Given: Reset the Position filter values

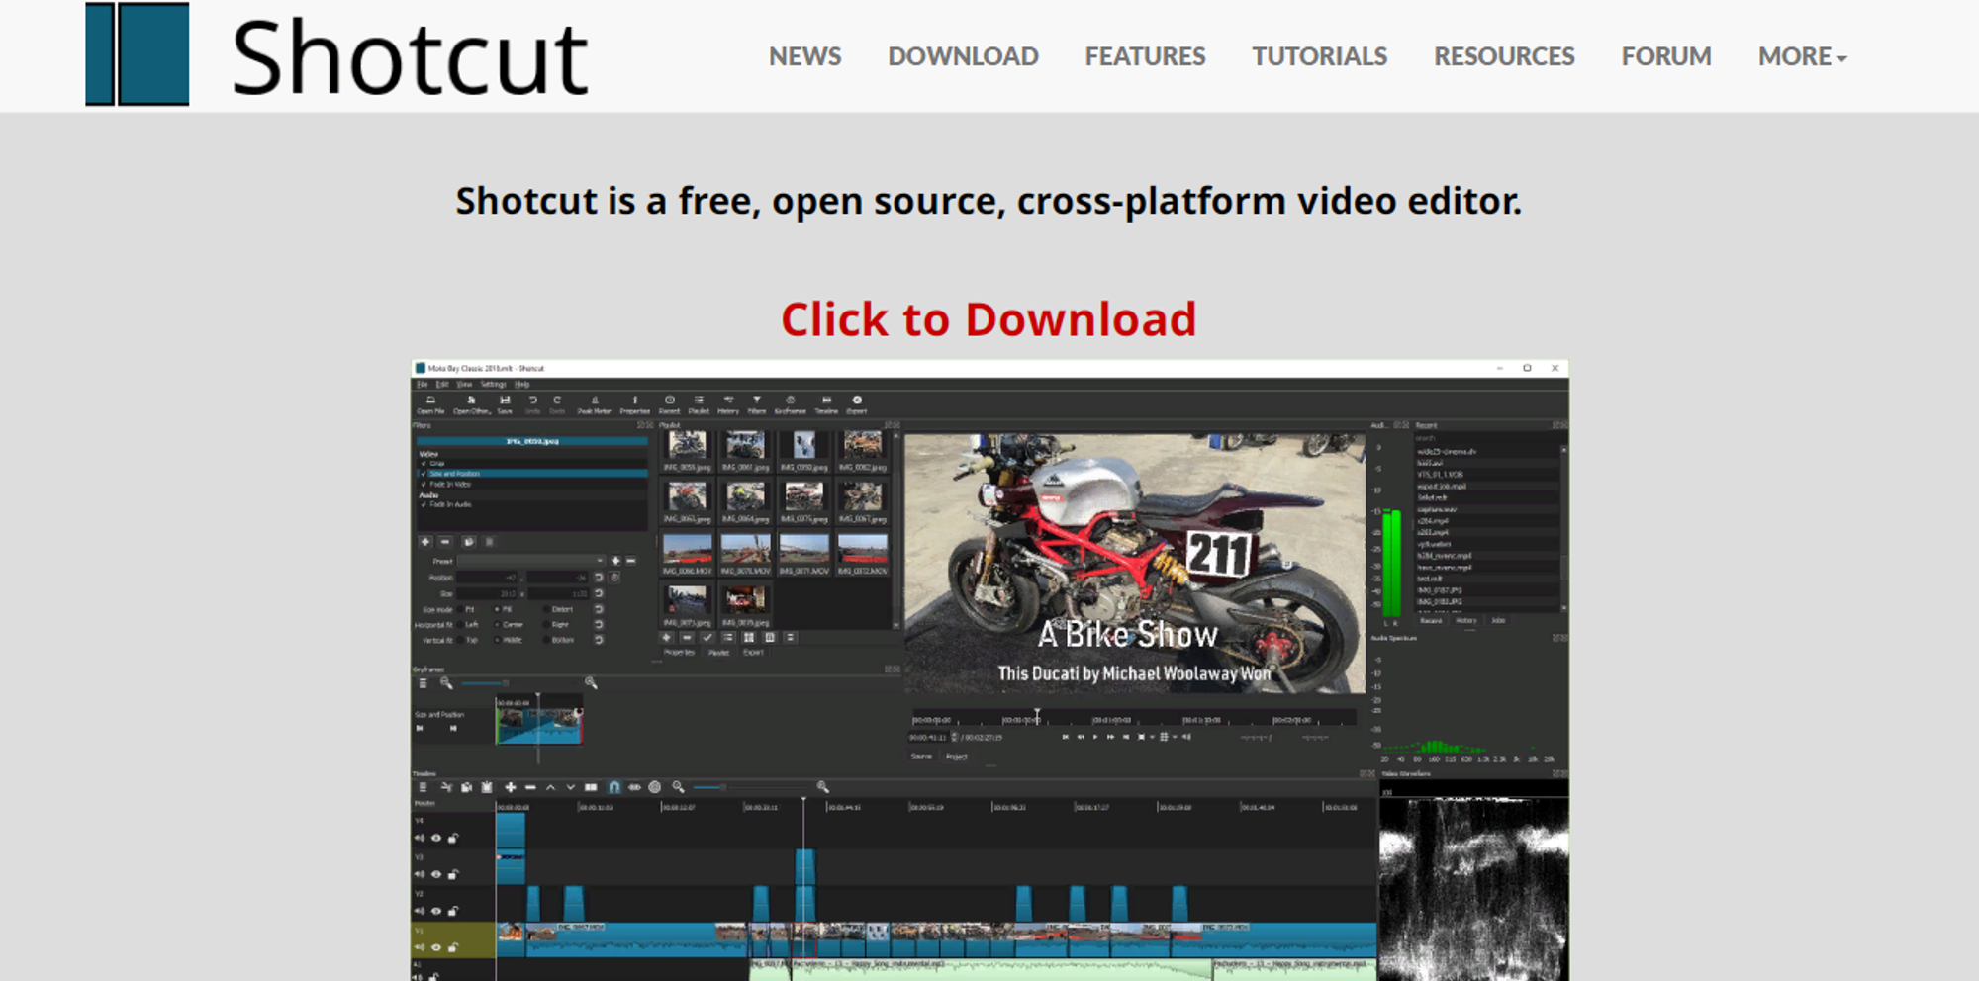Looking at the screenshot, I should (x=599, y=578).
